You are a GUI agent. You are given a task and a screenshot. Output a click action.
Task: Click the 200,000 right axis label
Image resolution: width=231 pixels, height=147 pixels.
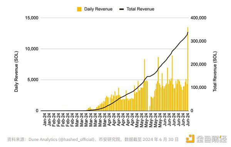pyautogui.click(x=198, y=64)
